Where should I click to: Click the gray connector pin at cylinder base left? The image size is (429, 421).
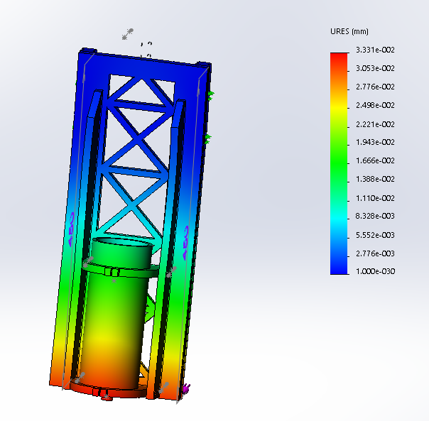[80, 377]
